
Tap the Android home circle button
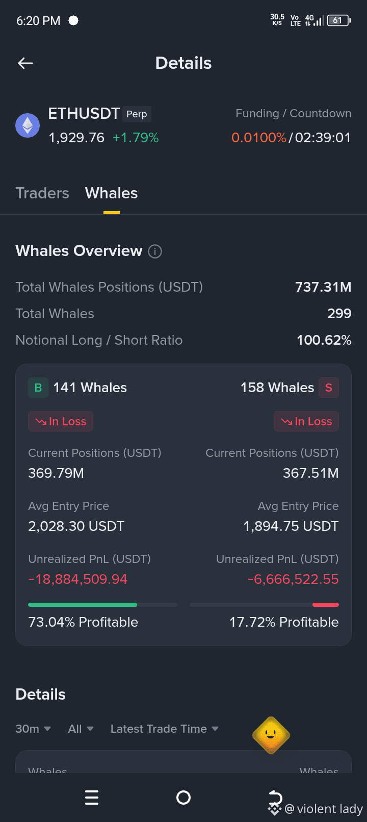[183, 798]
